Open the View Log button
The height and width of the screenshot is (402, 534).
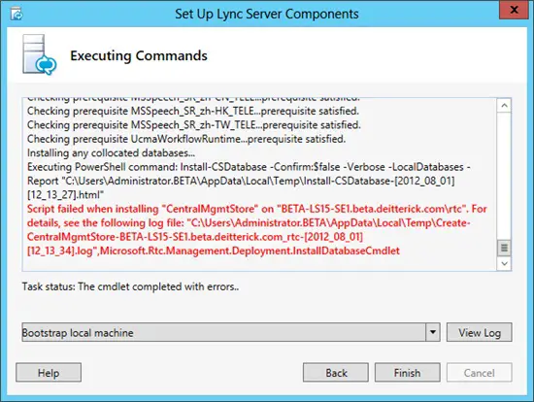pyautogui.click(x=480, y=332)
